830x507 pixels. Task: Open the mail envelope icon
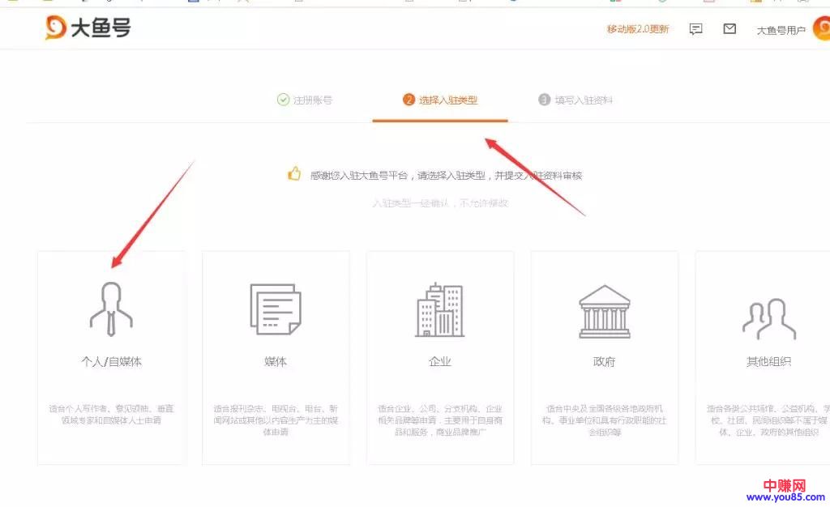click(x=729, y=29)
